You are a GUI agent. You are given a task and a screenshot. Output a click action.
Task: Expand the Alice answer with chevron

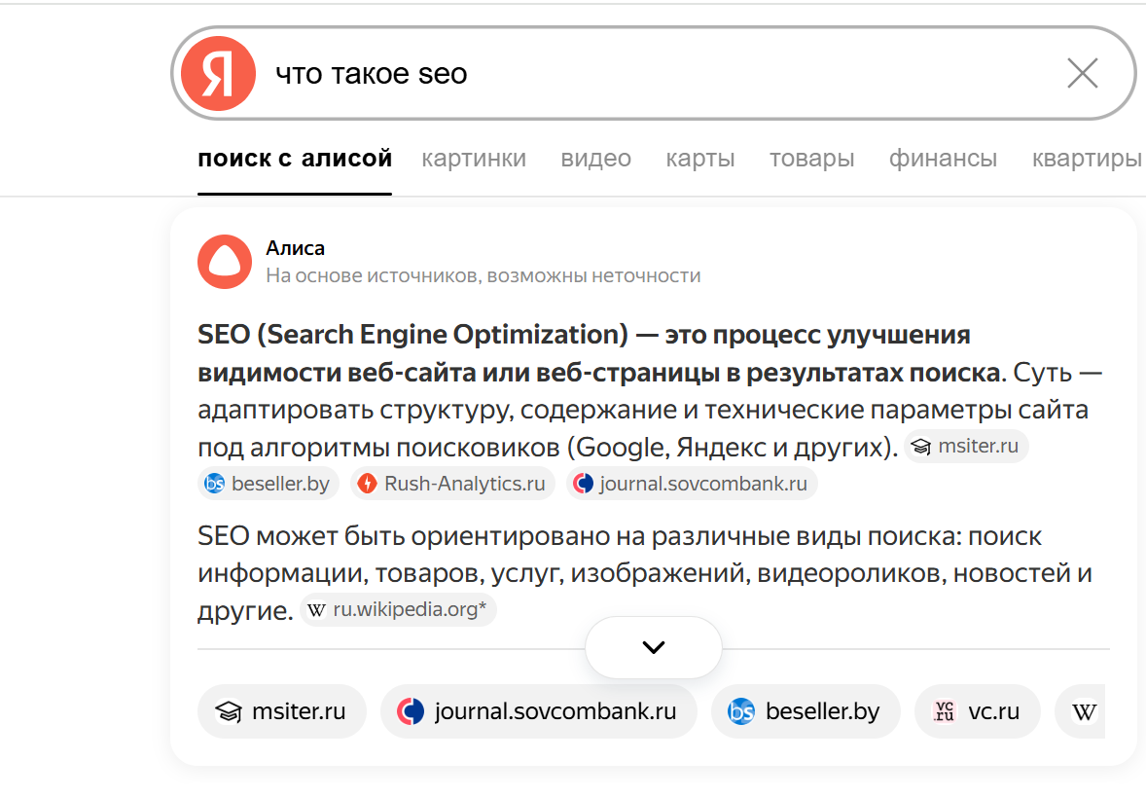(653, 647)
